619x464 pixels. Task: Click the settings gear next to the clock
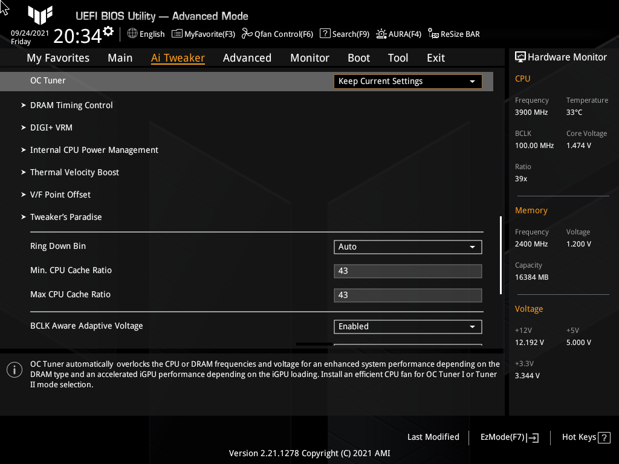tap(108, 31)
